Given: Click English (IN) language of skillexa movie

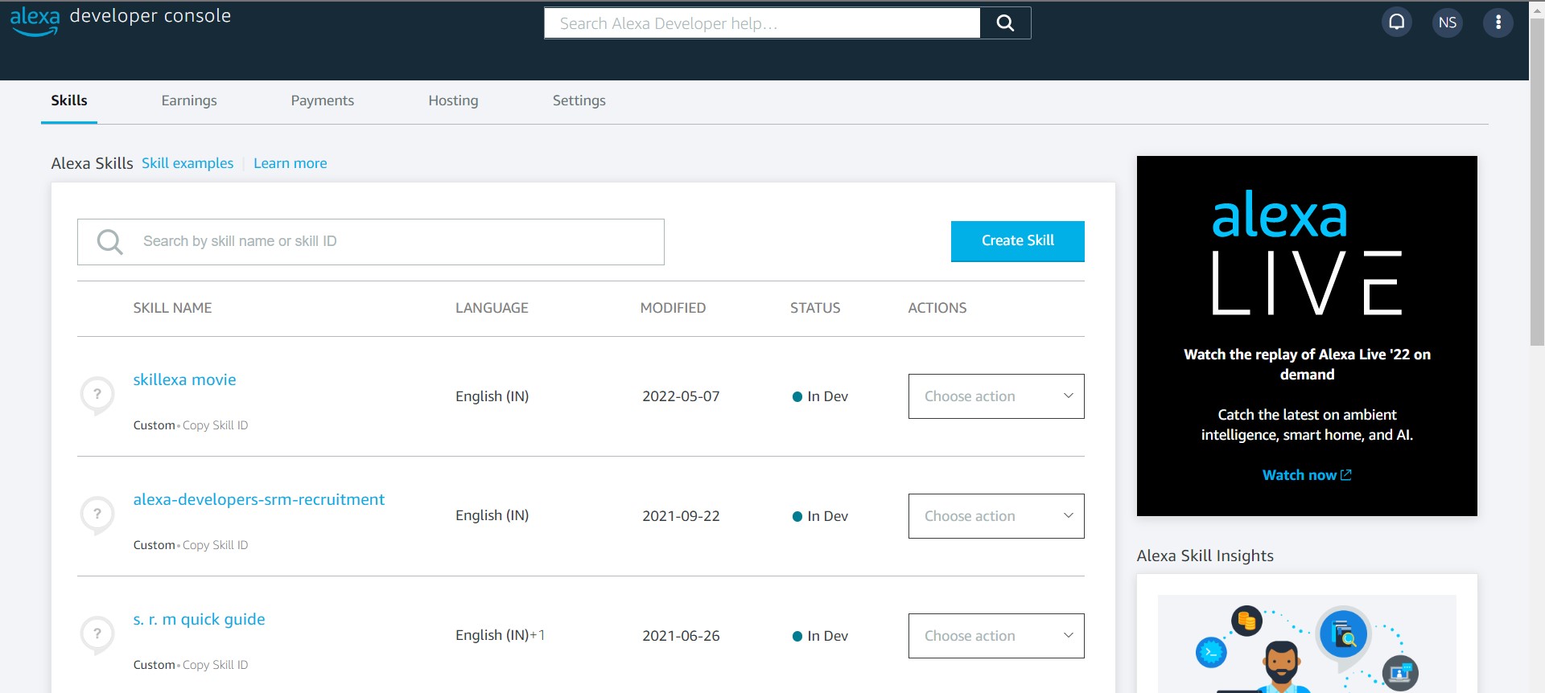Looking at the screenshot, I should 492,396.
